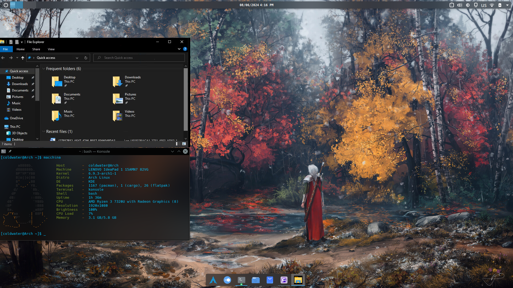Click the date and time clock in the top panel
This screenshot has width=513, height=288.
click(256, 5)
